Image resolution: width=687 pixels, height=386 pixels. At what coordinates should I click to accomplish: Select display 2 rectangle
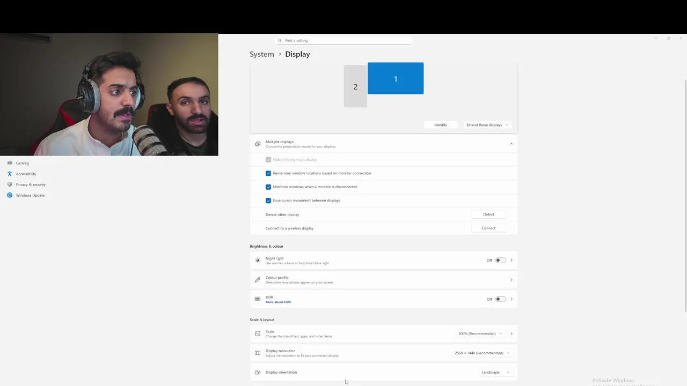(x=355, y=86)
